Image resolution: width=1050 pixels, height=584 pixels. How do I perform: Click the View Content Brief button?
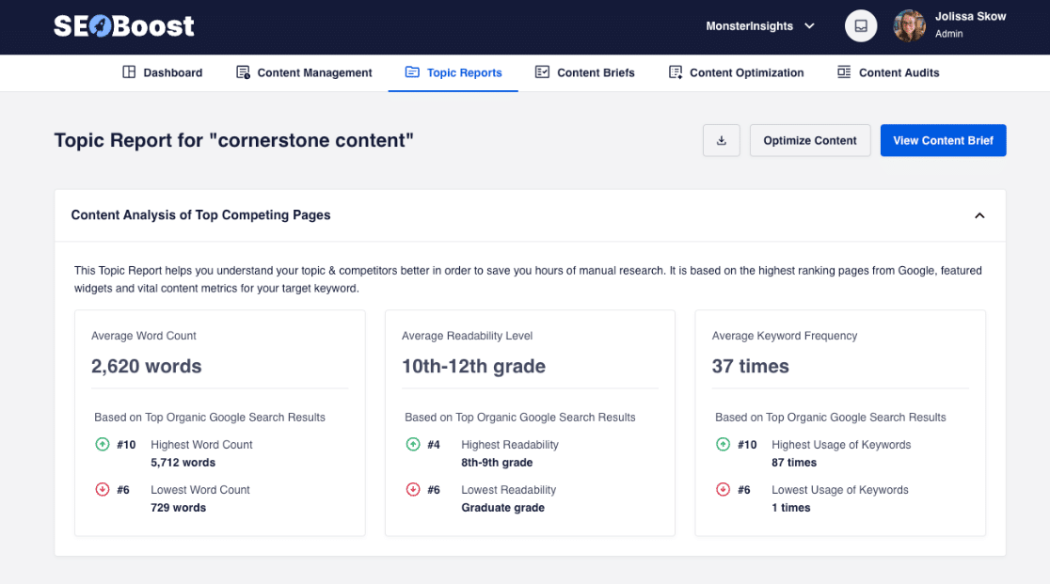point(943,139)
